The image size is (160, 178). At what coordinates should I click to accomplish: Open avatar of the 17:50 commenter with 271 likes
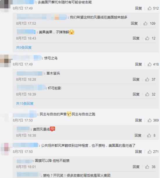point(5,149)
